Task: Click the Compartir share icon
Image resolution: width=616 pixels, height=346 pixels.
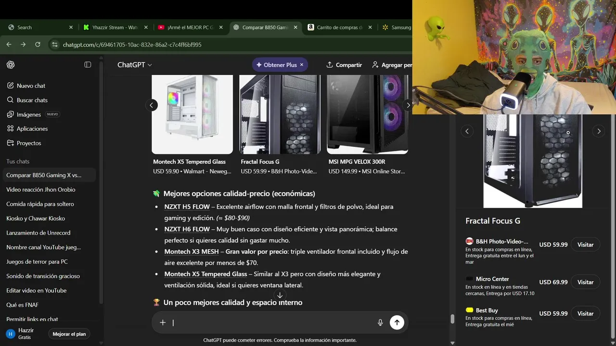Action: coord(330,64)
